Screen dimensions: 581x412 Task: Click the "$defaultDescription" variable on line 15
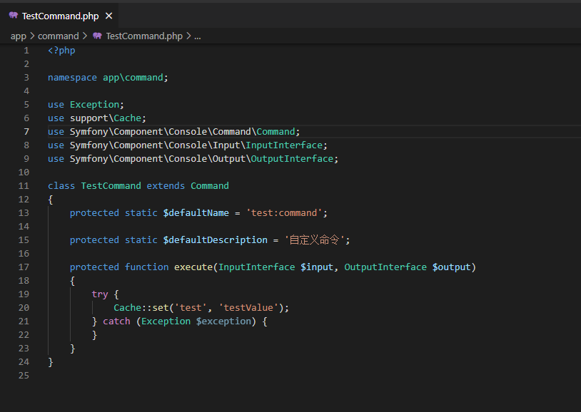[x=216, y=240]
